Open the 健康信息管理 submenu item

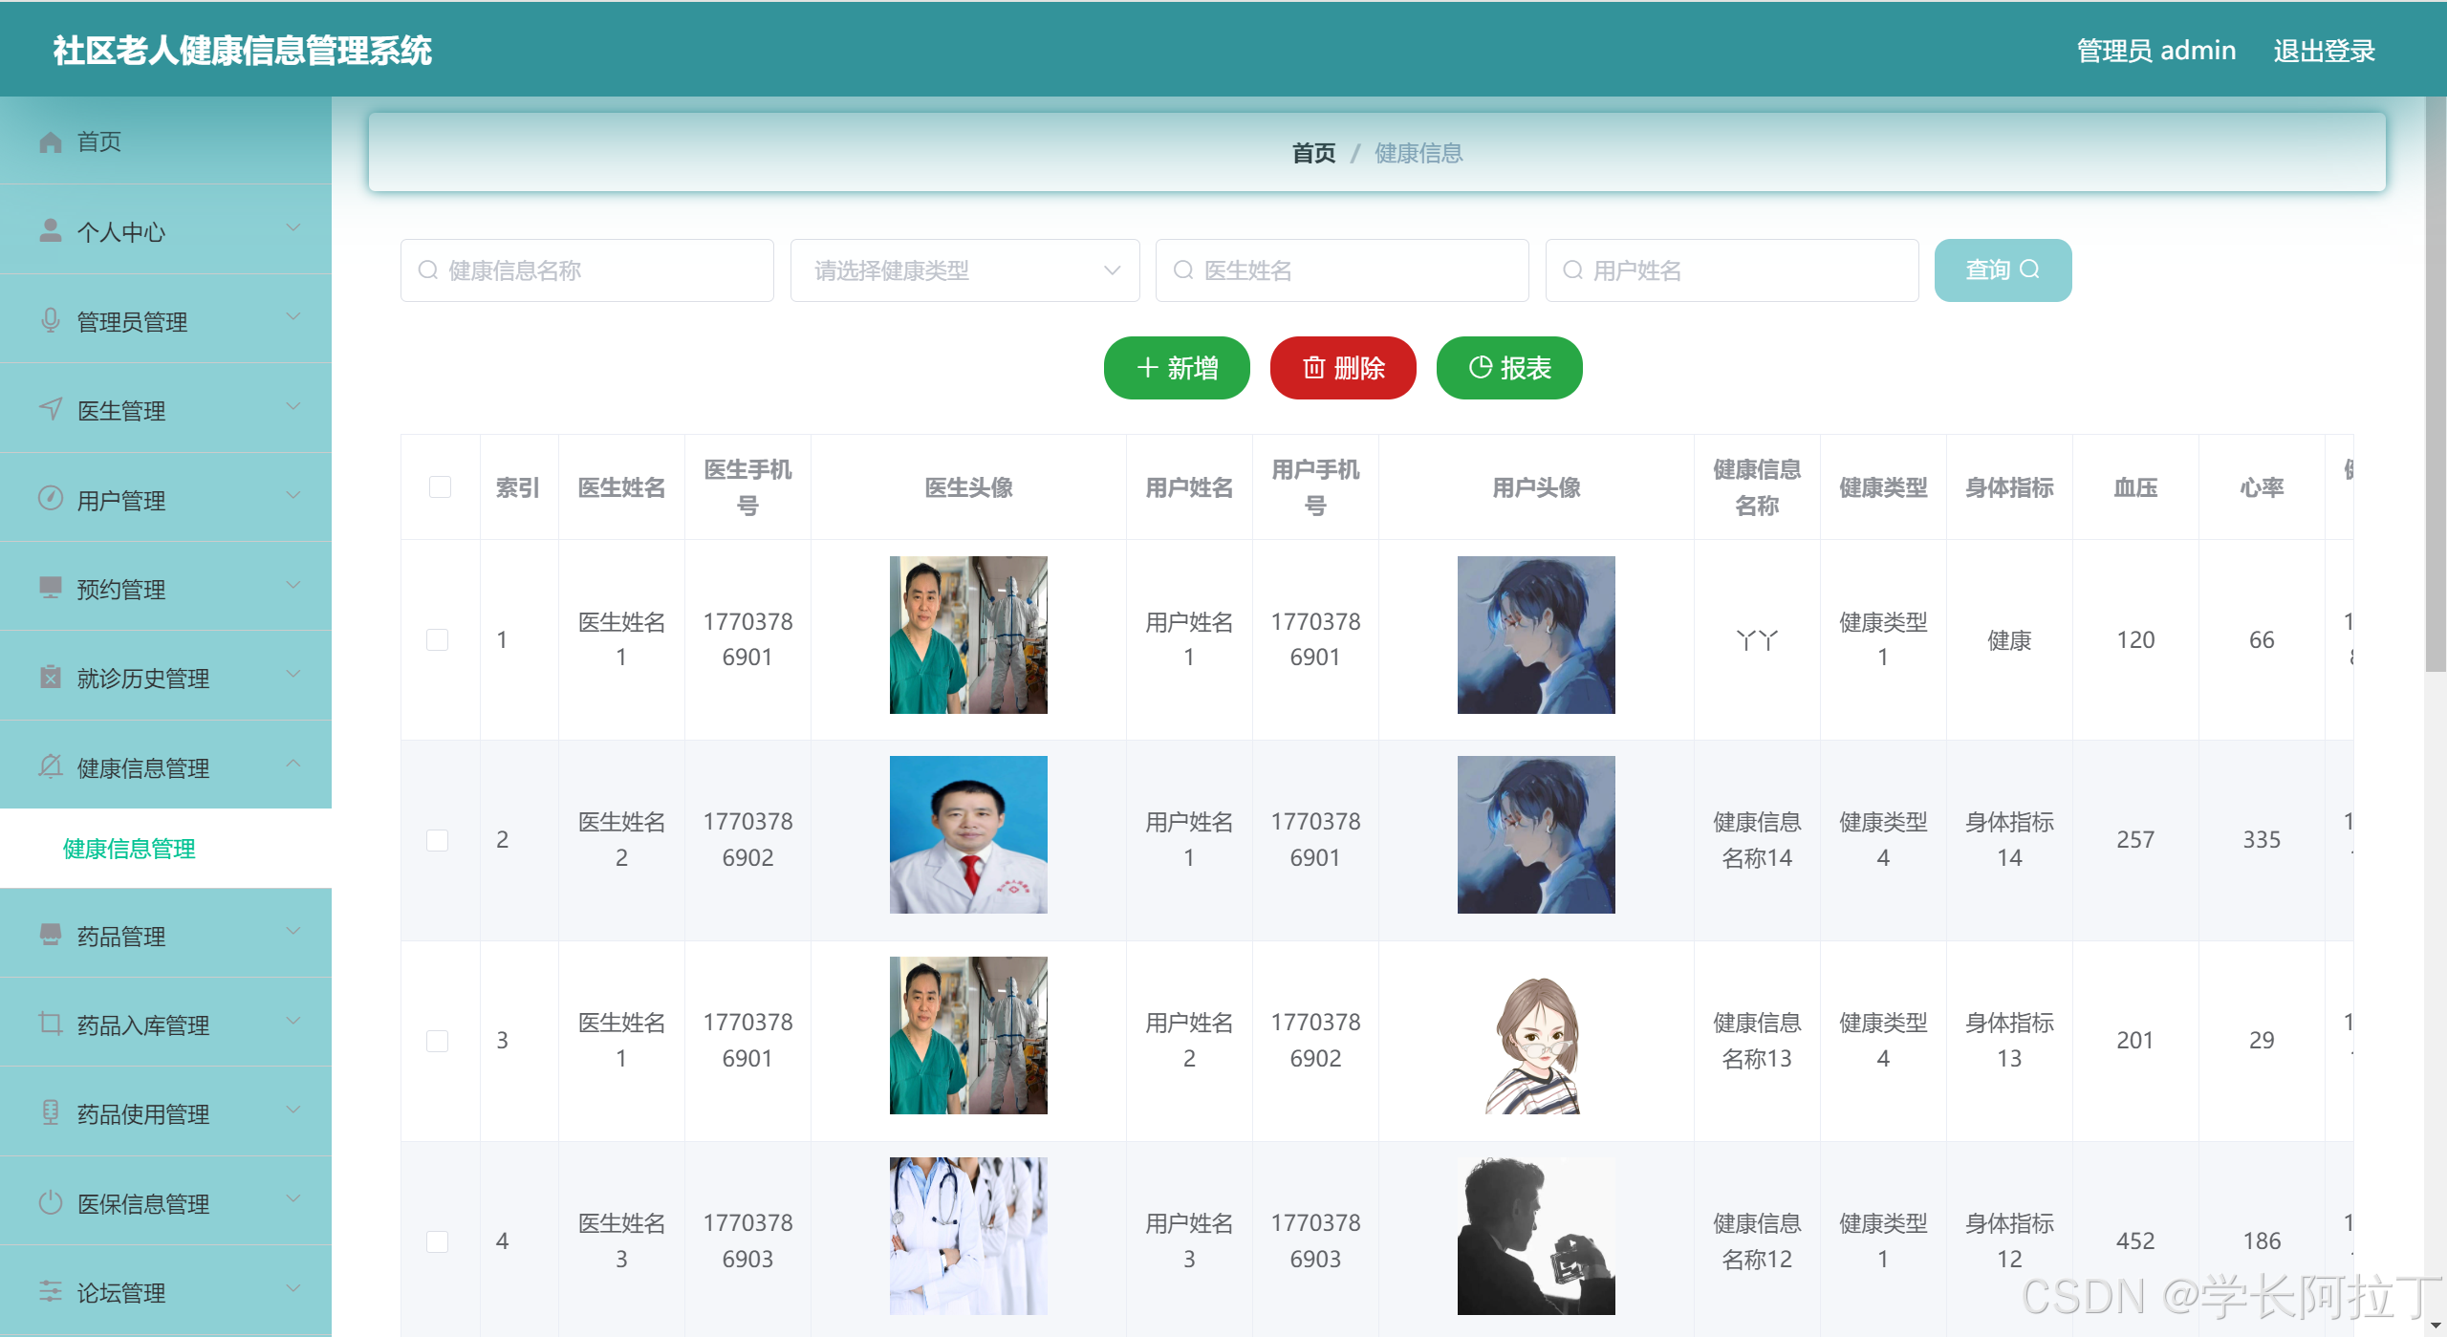pos(129,849)
